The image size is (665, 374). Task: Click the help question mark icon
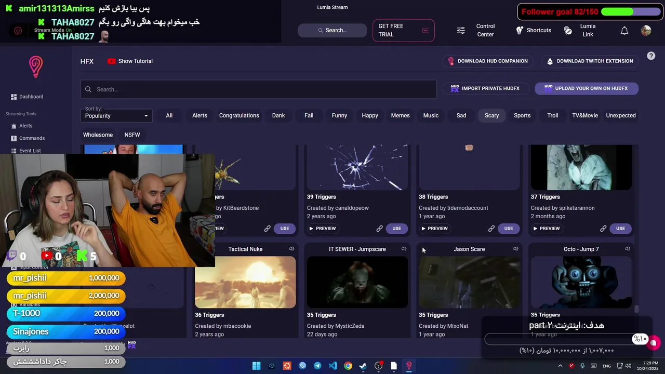coord(651,56)
